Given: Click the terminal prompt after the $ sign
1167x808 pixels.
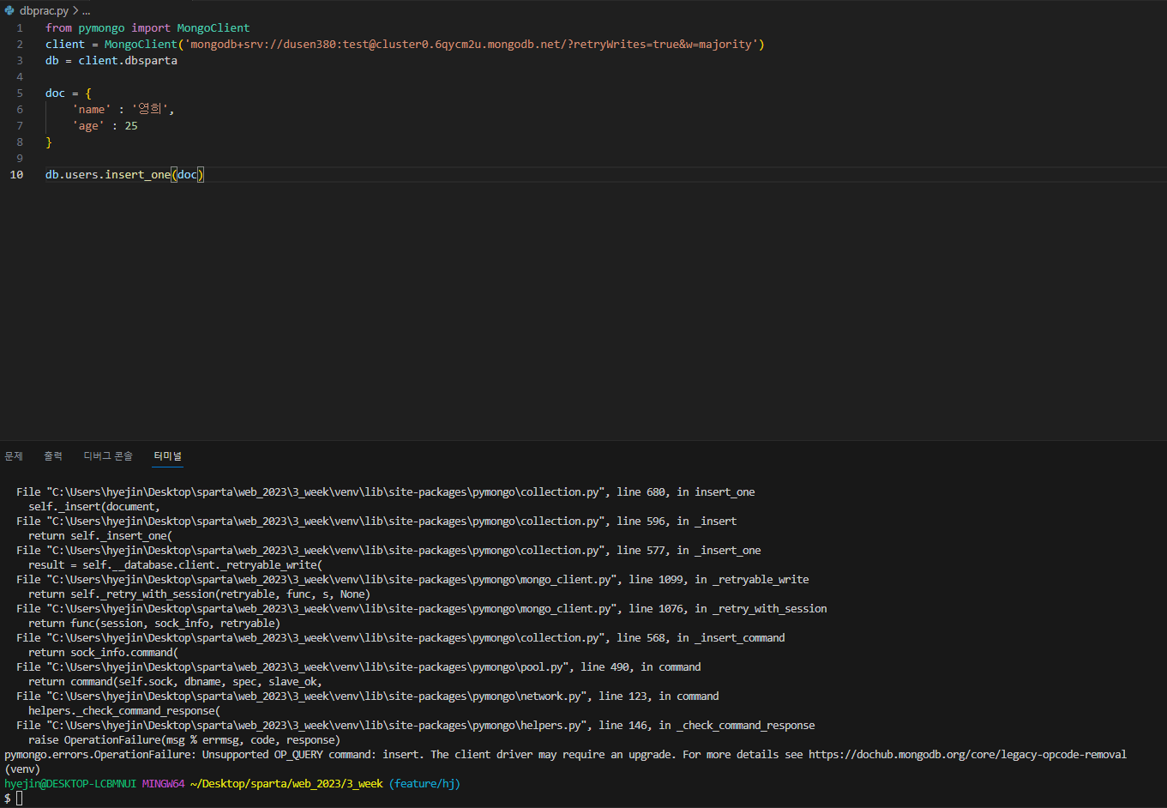Looking at the screenshot, I should [x=19, y=799].
